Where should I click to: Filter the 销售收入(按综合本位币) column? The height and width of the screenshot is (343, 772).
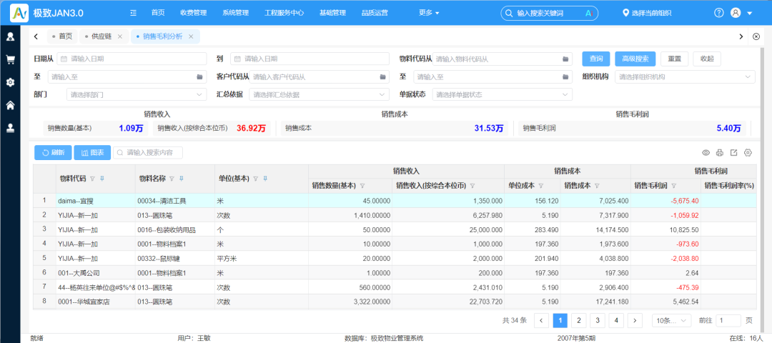(472, 186)
